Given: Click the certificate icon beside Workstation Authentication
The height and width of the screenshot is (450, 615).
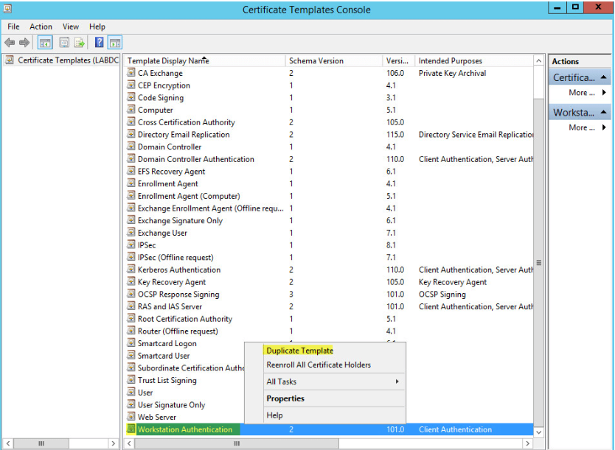Looking at the screenshot, I should [133, 429].
